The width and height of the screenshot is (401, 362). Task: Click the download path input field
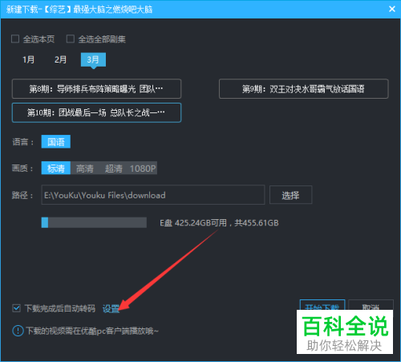153,195
